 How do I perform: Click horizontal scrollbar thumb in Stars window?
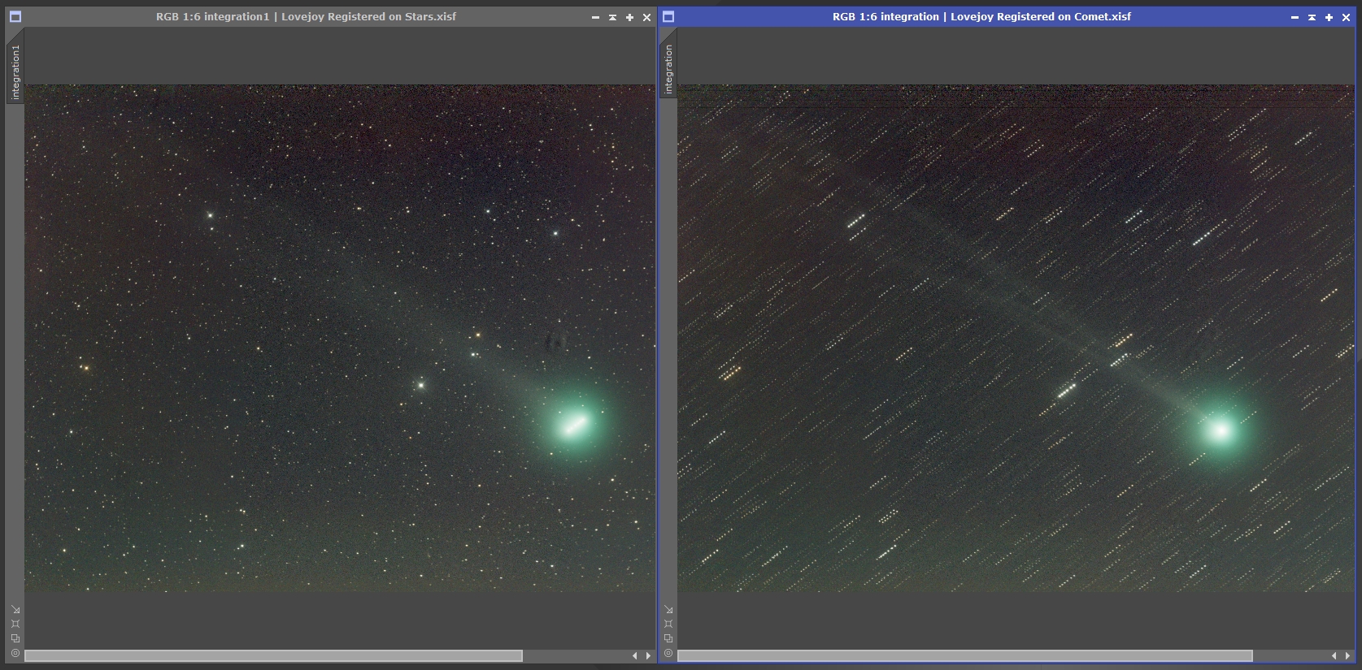(x=273, y=655)
